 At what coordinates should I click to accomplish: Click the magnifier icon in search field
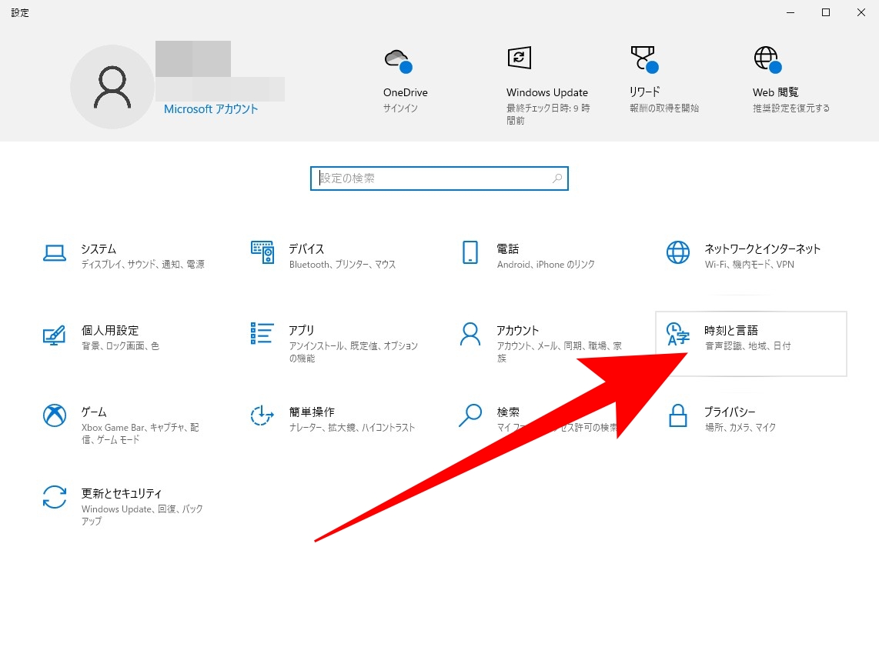pyautogui.click(x=557, y=178)
